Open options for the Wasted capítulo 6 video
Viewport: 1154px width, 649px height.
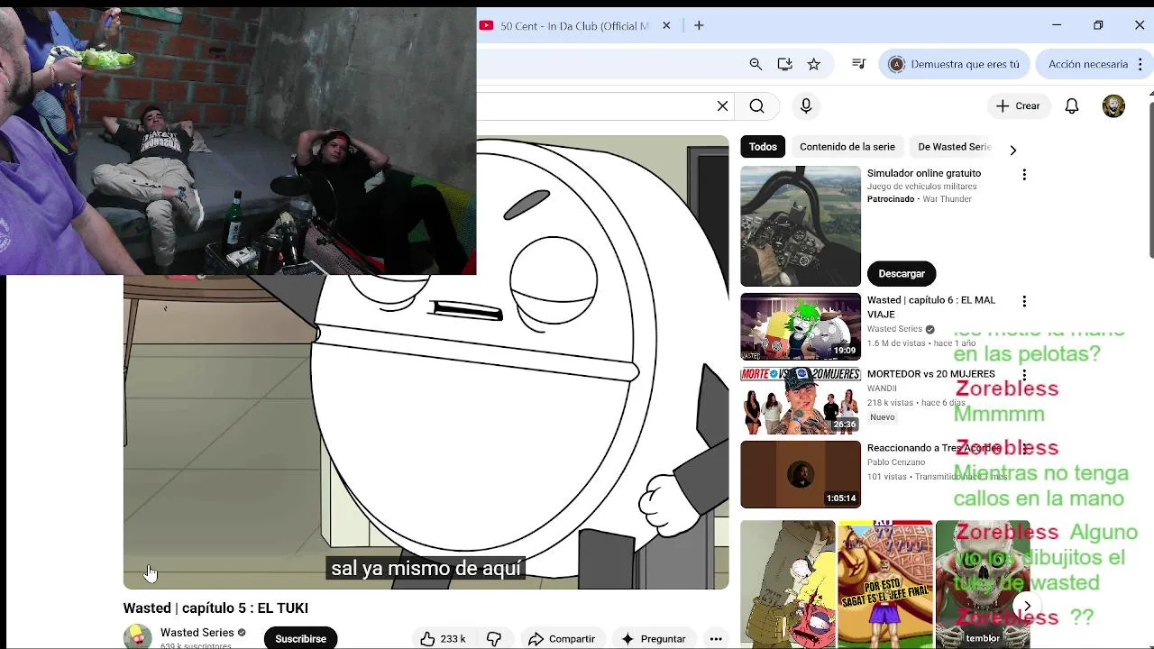(x=1024, y=301)
